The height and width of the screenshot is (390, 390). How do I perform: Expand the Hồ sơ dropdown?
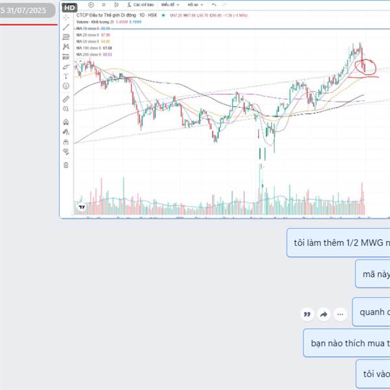tap(195, 5)
